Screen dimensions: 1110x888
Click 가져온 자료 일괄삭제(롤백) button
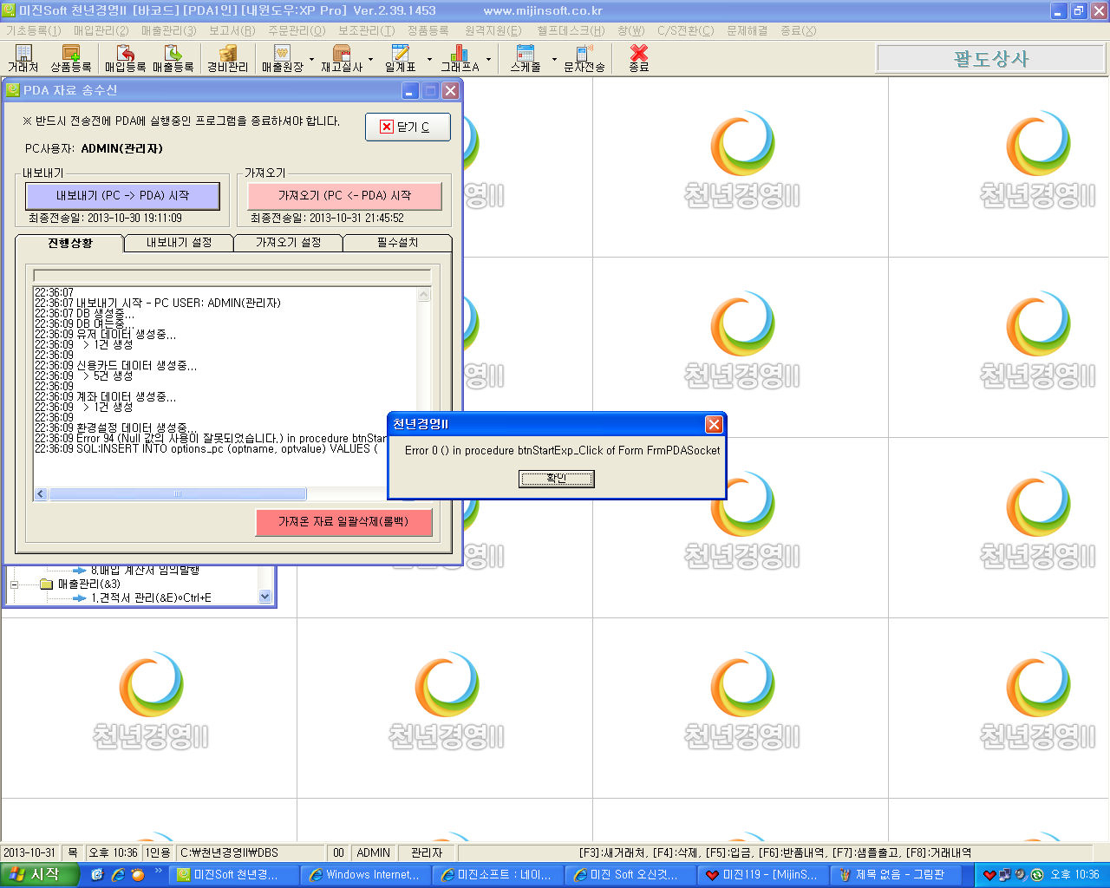click(343, 522)
